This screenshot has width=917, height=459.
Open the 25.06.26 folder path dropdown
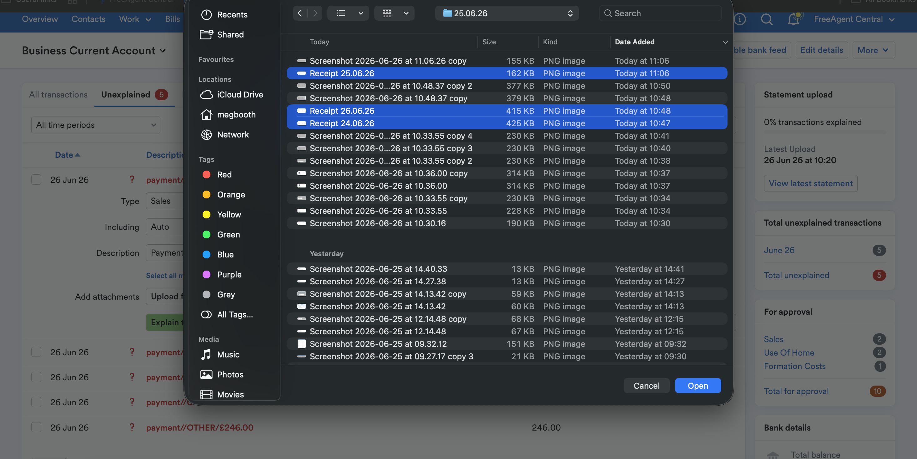(507, 13)
